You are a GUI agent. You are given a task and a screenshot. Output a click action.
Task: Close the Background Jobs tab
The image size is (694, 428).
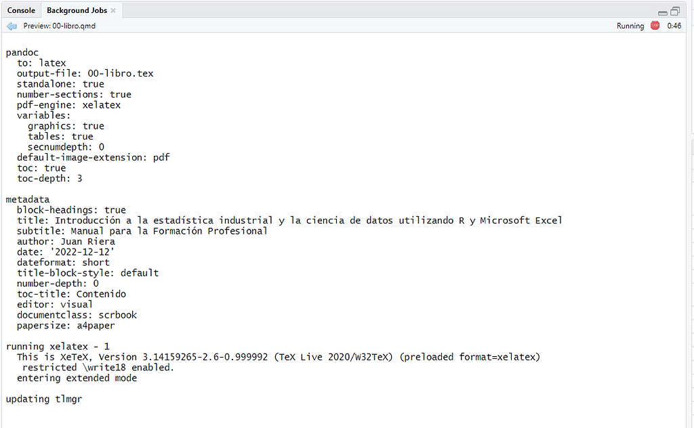(x=113, y=11)
